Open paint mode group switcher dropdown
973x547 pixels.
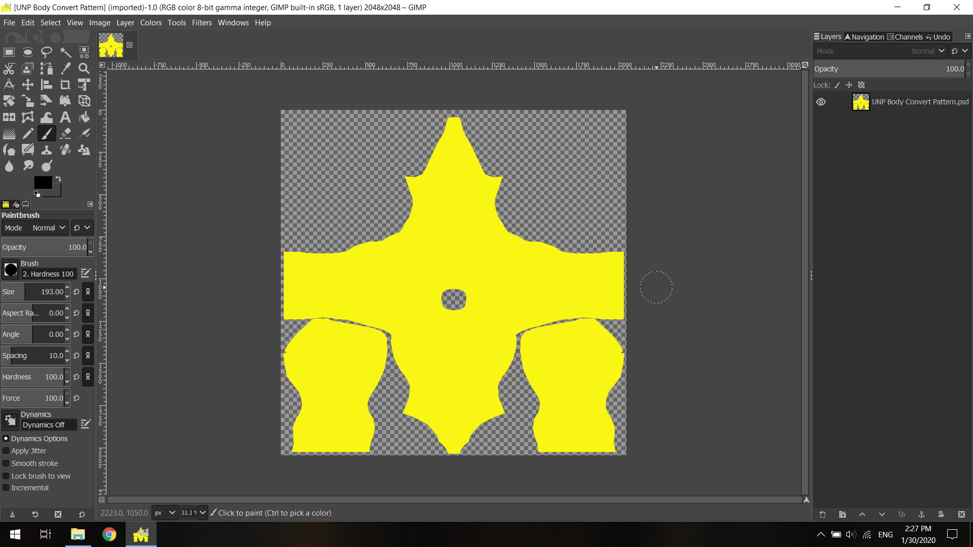click(82, 228)
